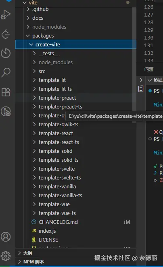This screenshot has height=267, width=163.
Task: Collapse the 终端 terminal group chevron
Action: pyautogui.click(x=150, y=80)
